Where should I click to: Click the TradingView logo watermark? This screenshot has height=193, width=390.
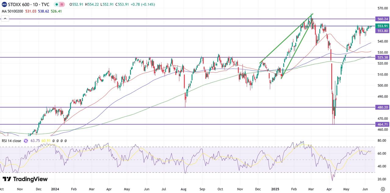click(25, 179)
